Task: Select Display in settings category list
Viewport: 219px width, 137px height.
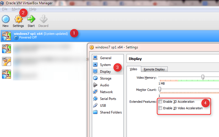Action: [x=105, y=72]
